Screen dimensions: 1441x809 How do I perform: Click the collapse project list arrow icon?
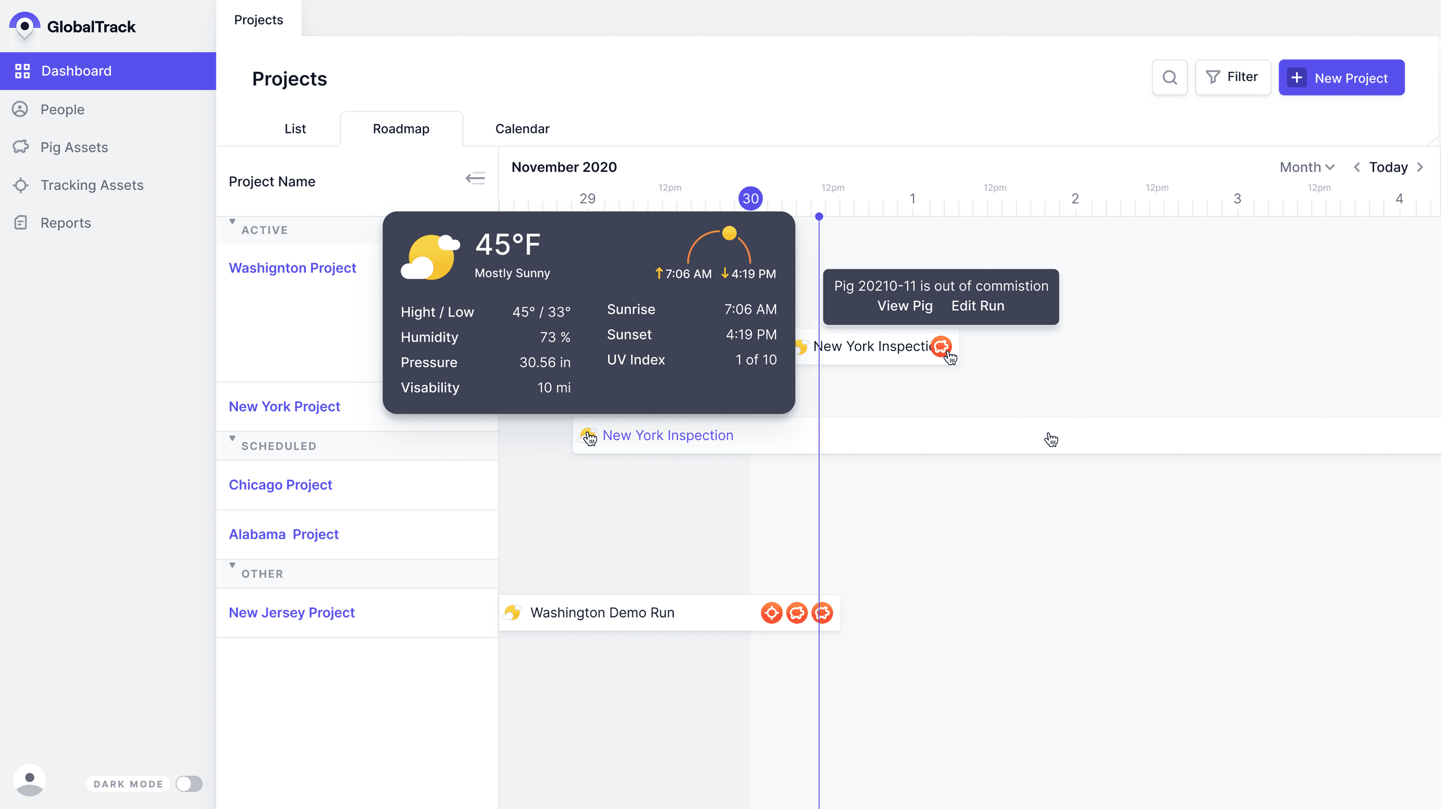(x=475, y=179)
